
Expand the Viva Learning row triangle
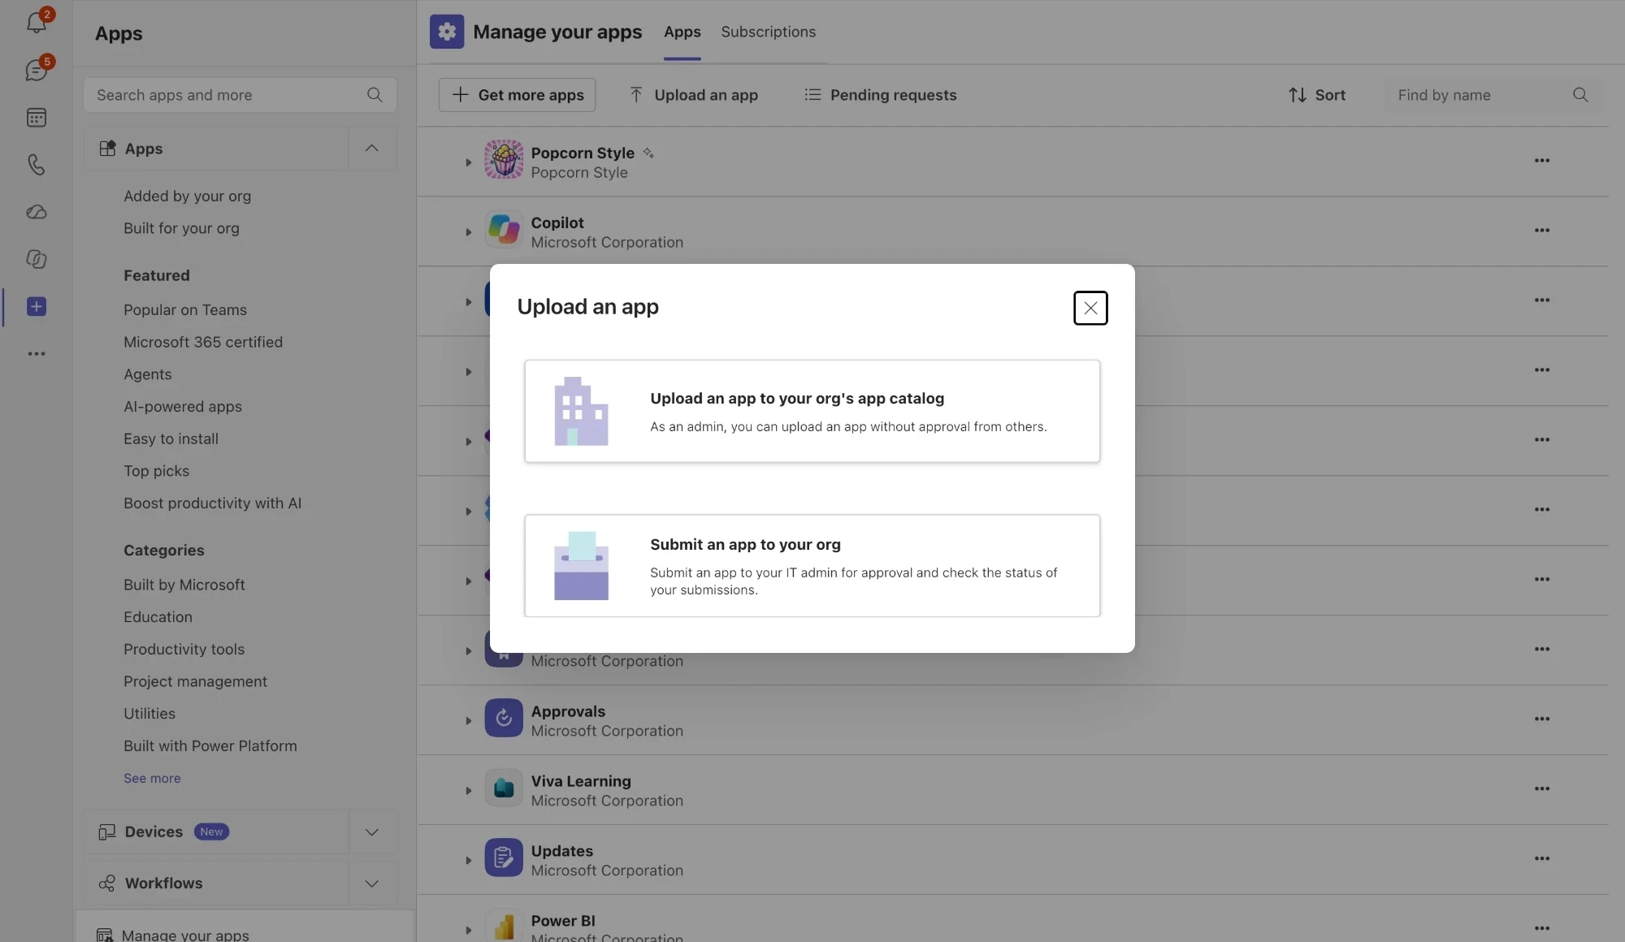tap(468, 791)
